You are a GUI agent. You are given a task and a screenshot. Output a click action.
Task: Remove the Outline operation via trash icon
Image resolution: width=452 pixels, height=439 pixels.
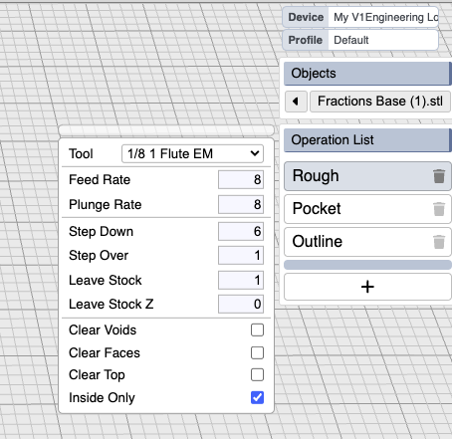point(439,242)
